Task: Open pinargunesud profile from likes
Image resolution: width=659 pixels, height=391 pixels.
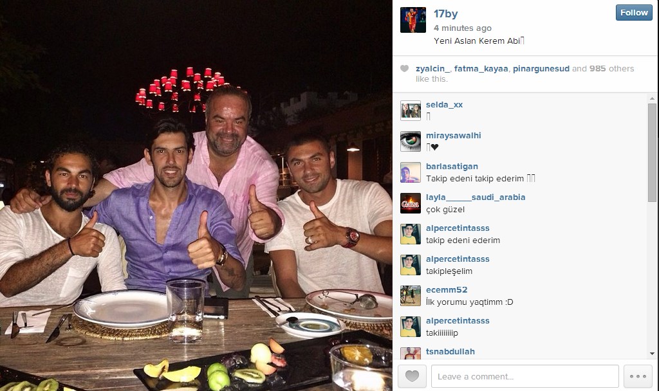Action: tap(541, 68)
